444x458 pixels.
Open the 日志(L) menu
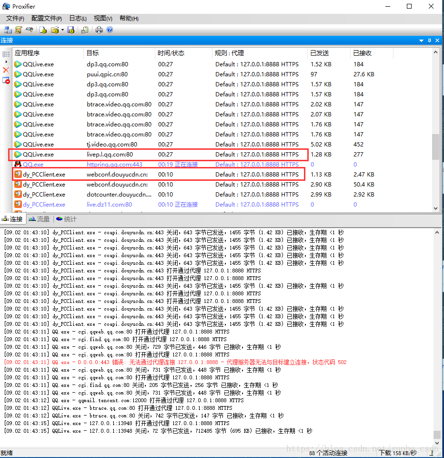pos(78,19)
